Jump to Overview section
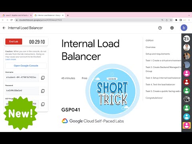 coord(150,47)
